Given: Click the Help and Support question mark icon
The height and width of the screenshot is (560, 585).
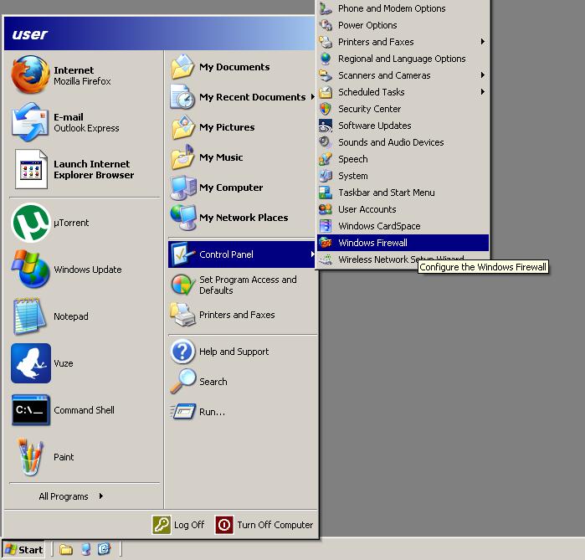Looking at the screenshot, I should click(x=182, y=351).
